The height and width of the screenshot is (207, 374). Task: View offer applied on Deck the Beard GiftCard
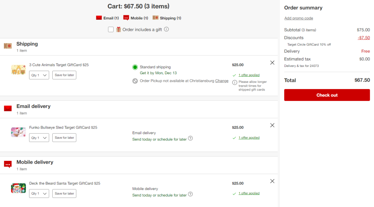249,193
